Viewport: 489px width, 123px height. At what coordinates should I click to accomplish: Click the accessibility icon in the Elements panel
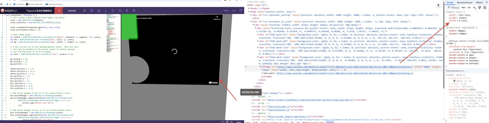pos(438,5)
